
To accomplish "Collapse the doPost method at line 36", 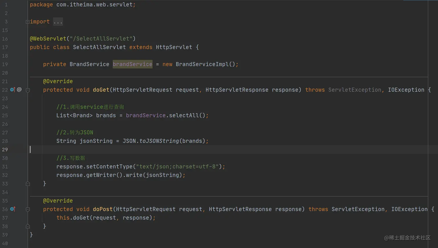I will tap(28, 209).
